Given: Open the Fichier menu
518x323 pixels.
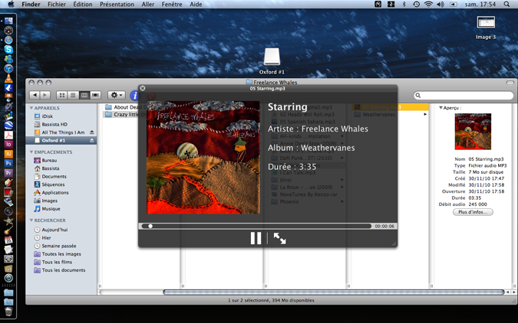Looking at the screenshot, I should pos(57,5).
